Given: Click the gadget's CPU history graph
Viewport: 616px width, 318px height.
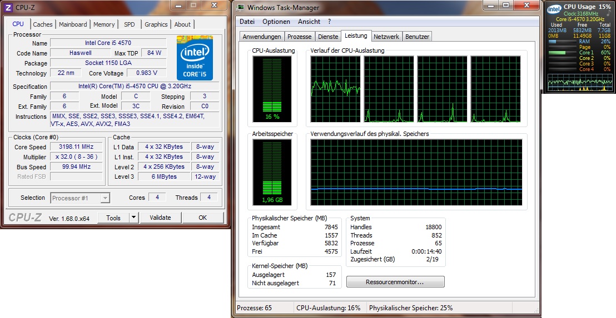Looking at the screenshot, I should pyautogui.click(x=580, y=82).
